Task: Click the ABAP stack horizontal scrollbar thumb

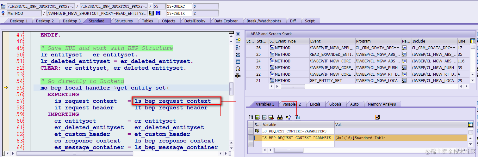Action: (293, 86)
